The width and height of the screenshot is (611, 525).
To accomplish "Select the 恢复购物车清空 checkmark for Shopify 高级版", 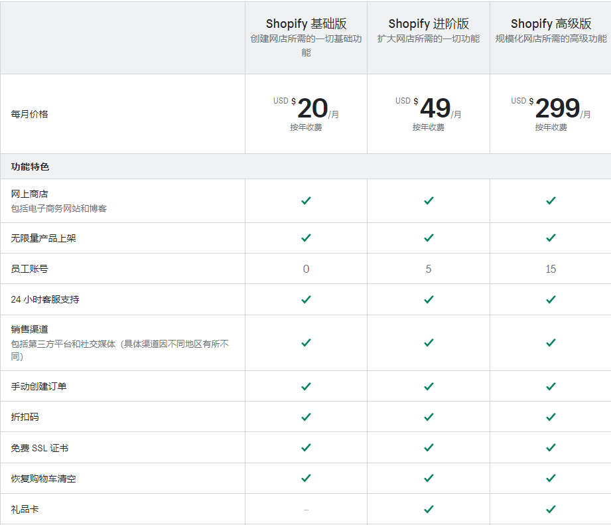I will point(551,478).
